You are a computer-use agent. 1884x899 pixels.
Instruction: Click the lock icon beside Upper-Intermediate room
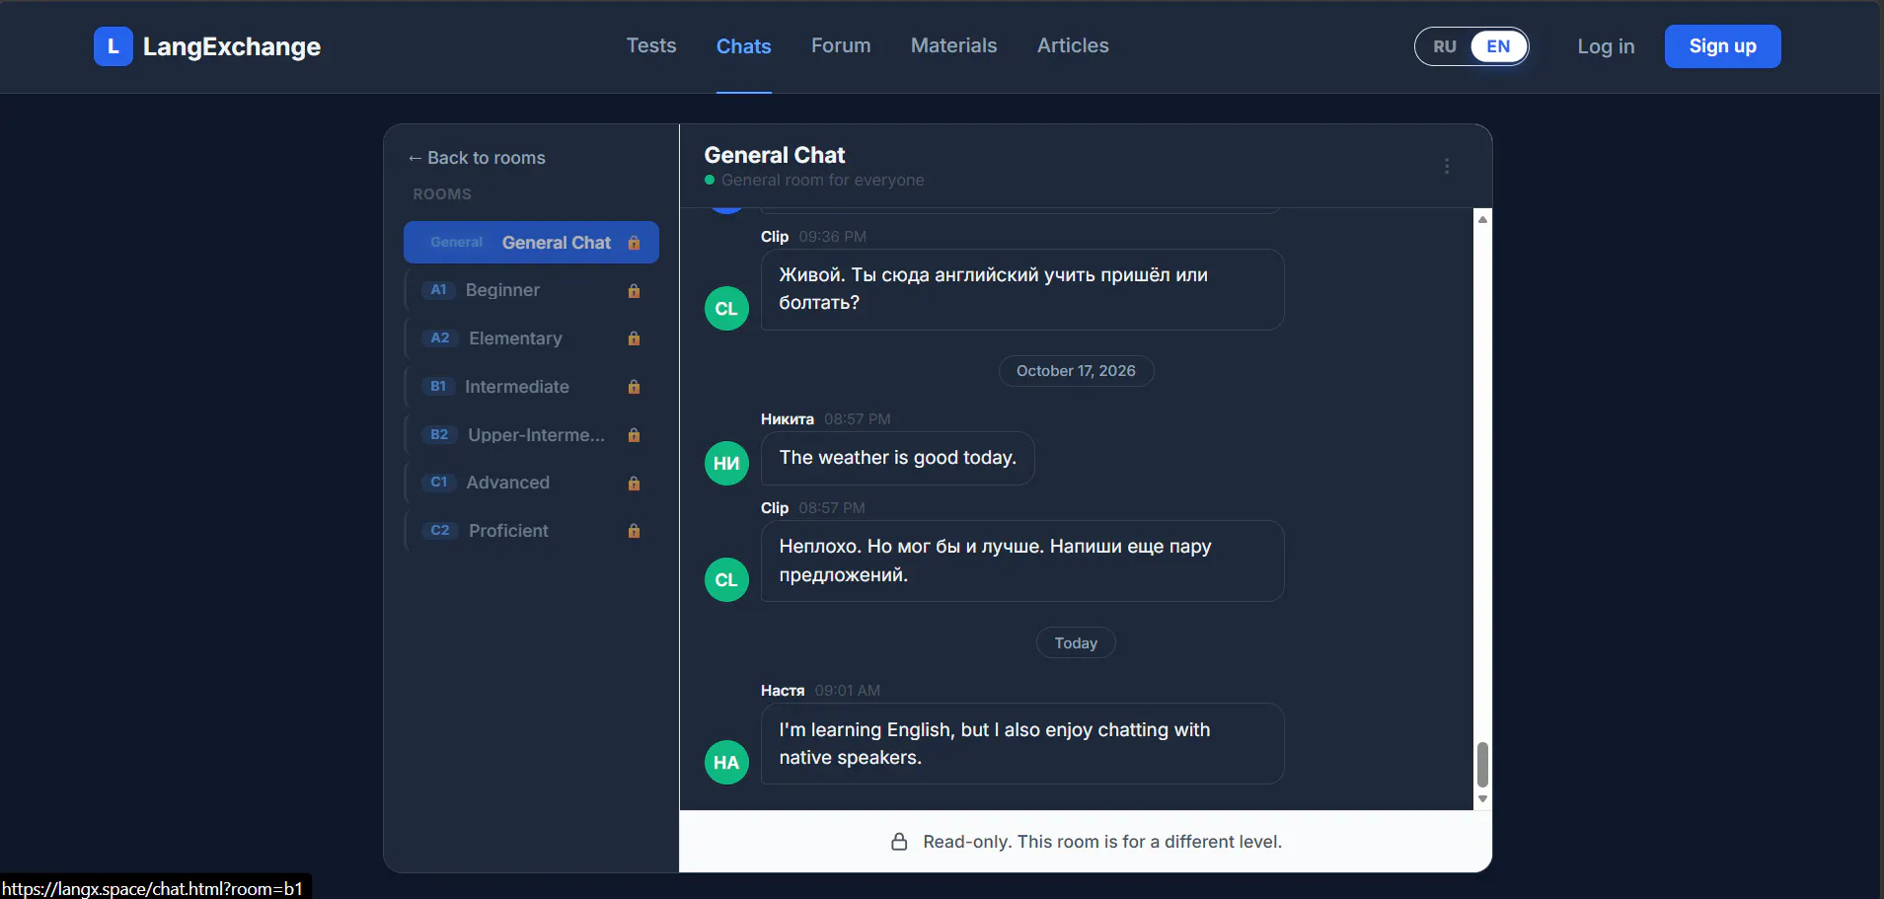[x=634, y=435]
